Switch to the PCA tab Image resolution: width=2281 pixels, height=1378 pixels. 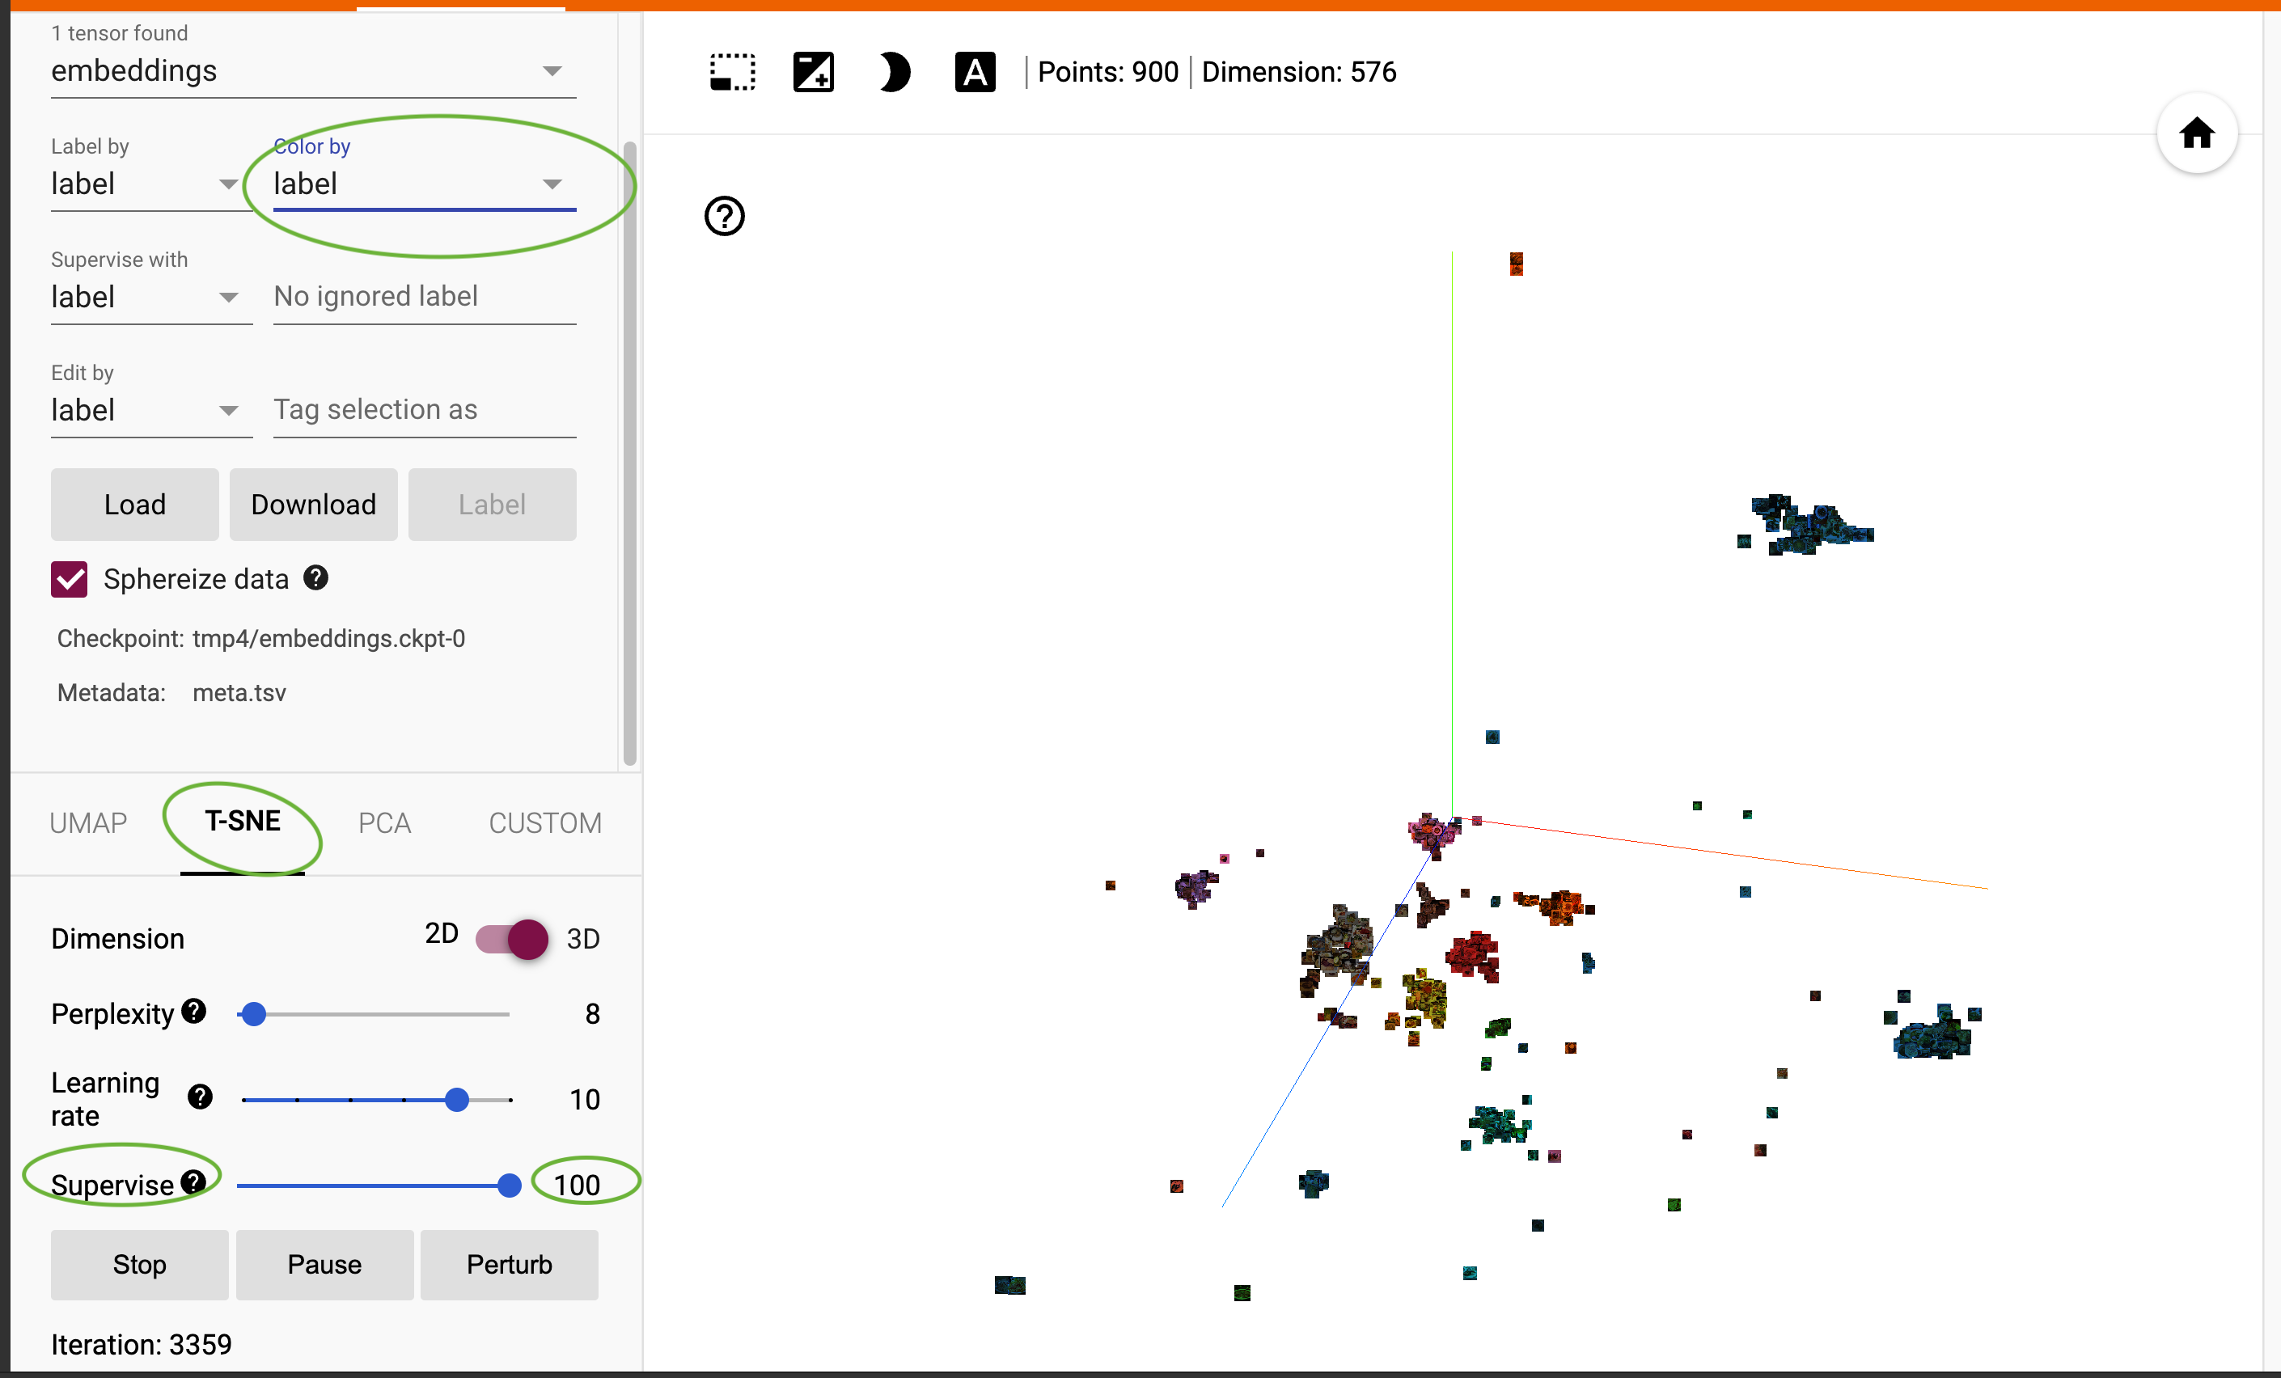tap(384, 822)
